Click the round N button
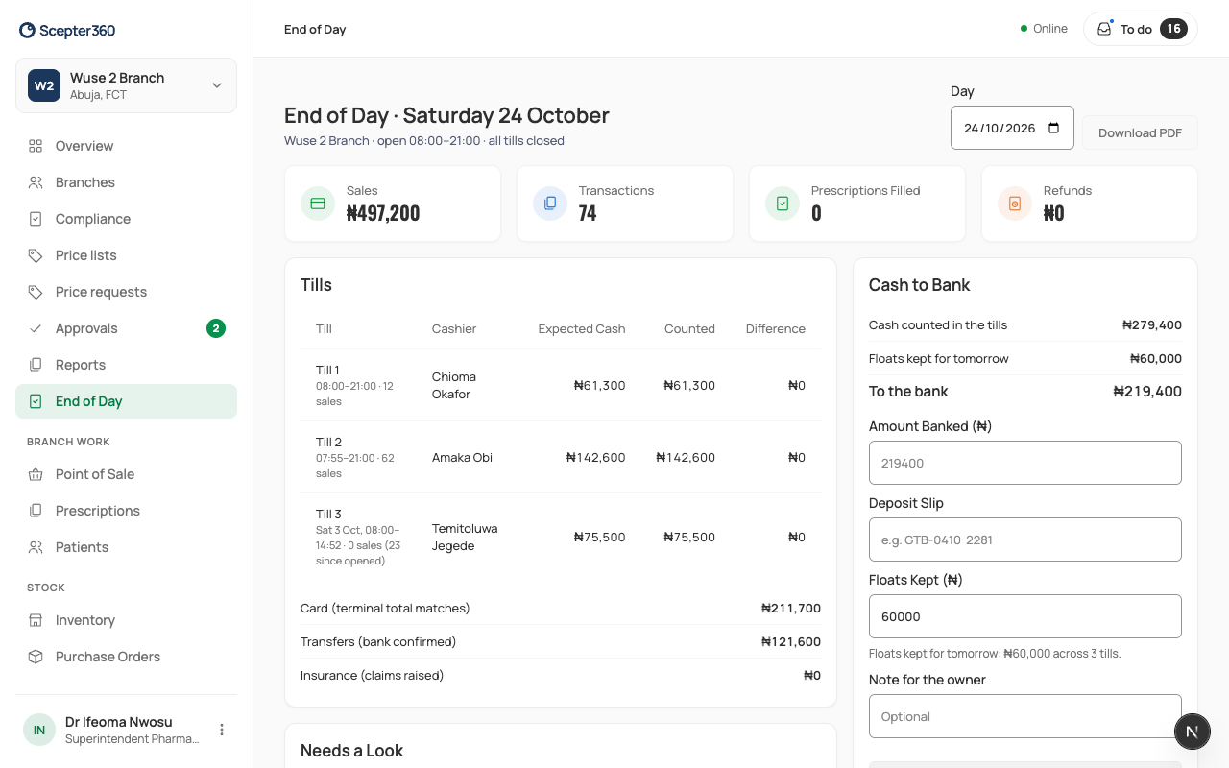The width and height of the screenshot is (1229, 768). [1193, 732]
